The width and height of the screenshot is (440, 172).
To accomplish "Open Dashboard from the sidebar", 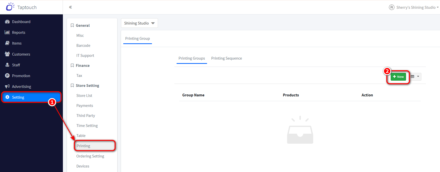I will [21, 22].
